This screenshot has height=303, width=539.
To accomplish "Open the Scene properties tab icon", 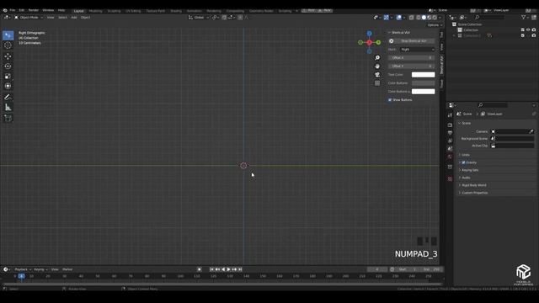I will [450, 149].
